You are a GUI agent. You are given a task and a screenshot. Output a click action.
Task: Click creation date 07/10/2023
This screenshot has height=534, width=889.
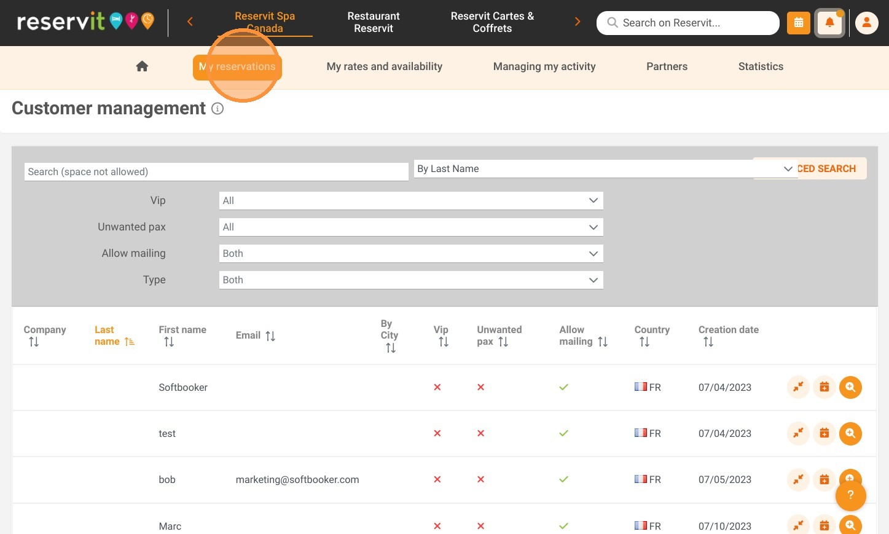pyautogui.click(x=725, y=526)
